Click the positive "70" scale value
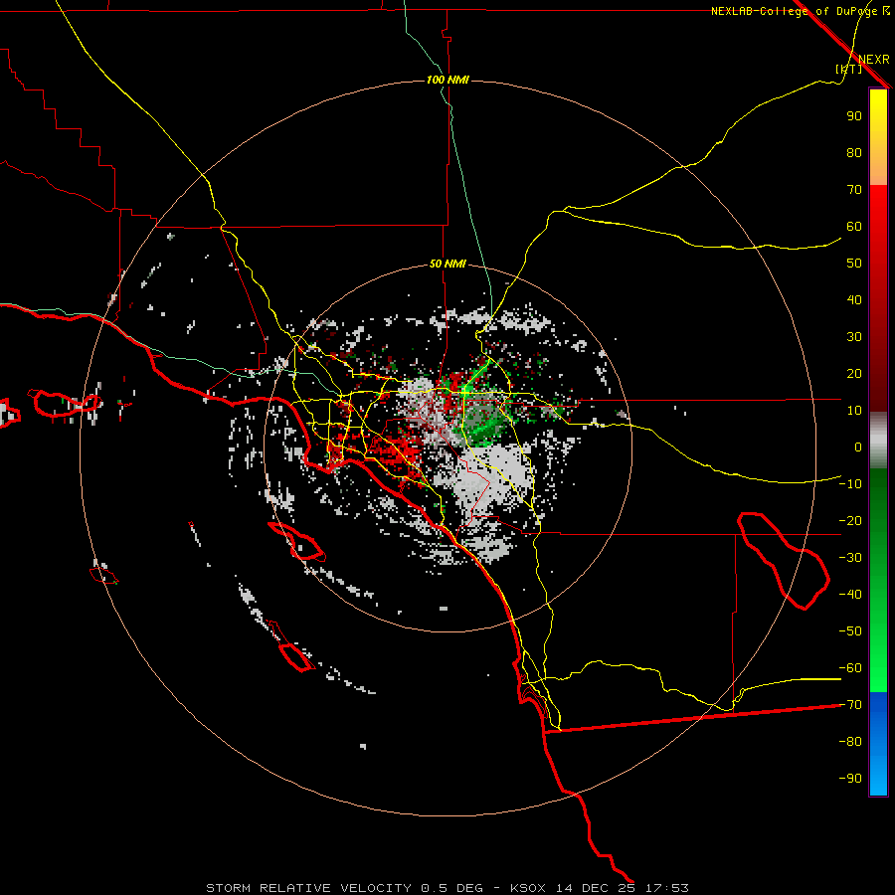 854,190
